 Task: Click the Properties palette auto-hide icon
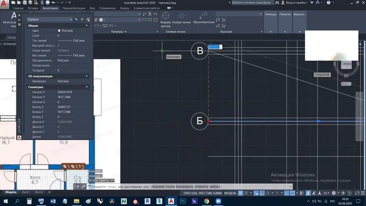(19, 20)
